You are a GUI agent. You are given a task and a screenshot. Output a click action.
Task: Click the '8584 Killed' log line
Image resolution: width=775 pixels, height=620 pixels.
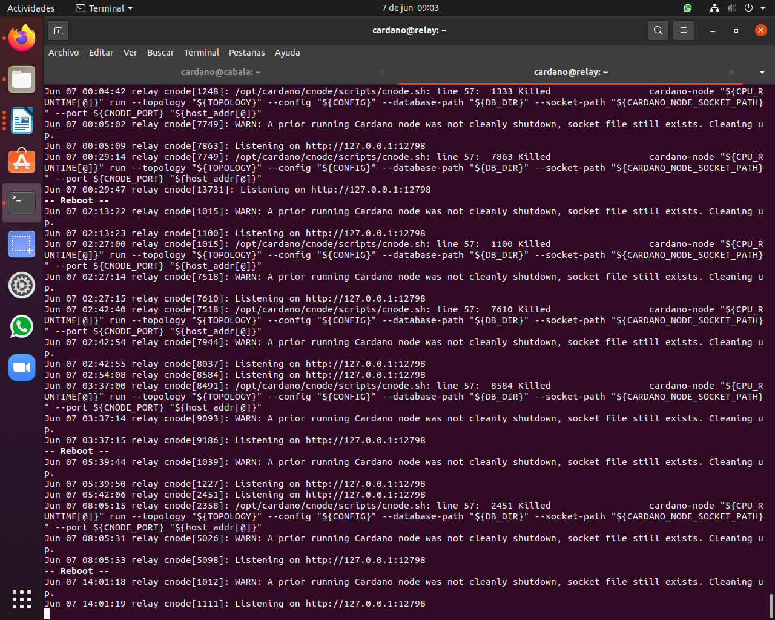pos(404,397)
